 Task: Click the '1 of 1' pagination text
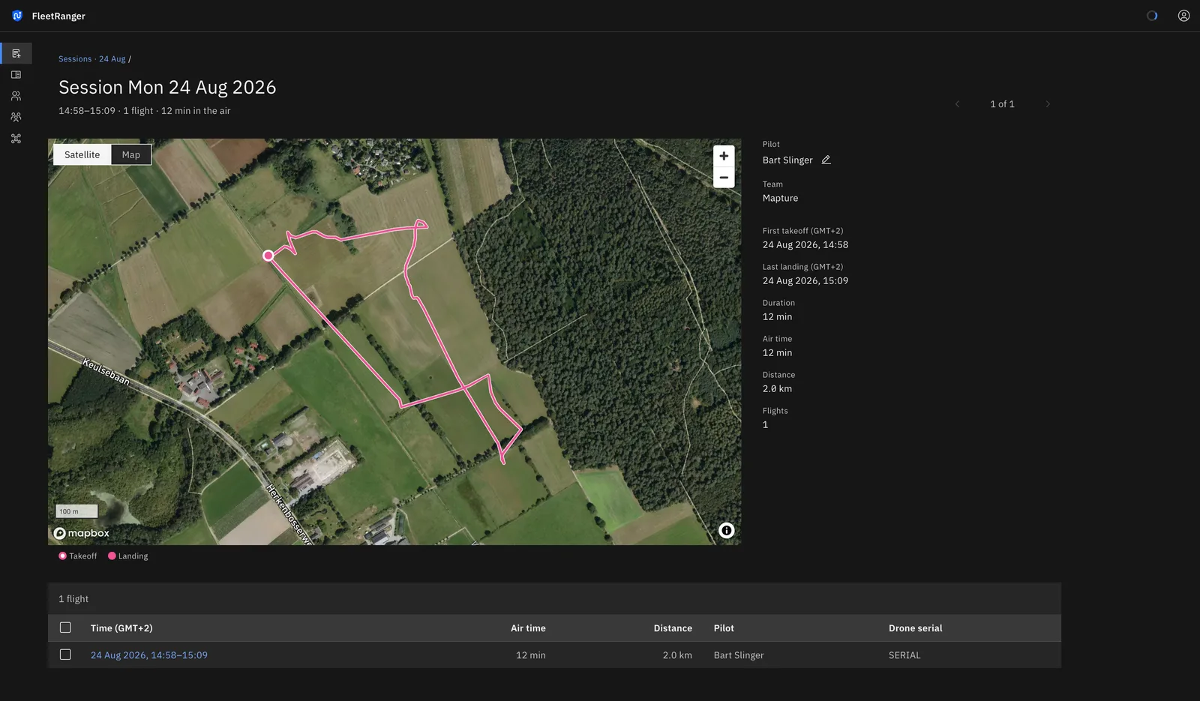[1002, 104]
